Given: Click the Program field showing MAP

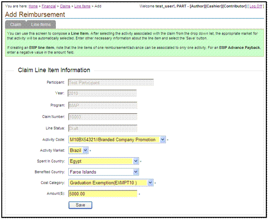Looking at the screenshot, I should 102,105.
